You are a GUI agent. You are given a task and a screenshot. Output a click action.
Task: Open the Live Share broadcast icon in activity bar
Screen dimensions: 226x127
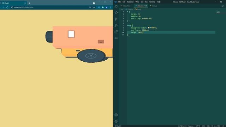(x=116, y=38)
